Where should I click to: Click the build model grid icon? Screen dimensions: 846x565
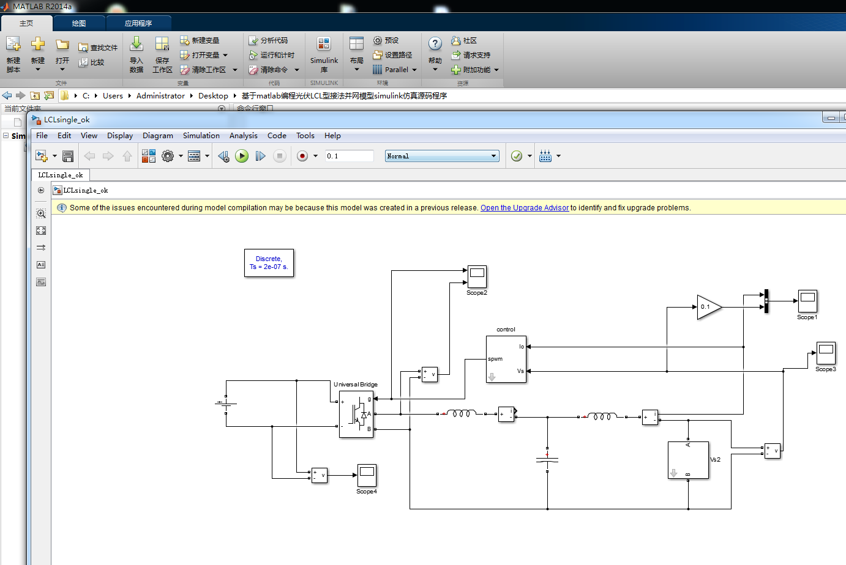[545, 157]
